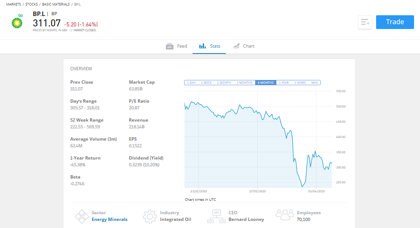
Task: Select the 3 MONTHS chart range
Action: 244,83
